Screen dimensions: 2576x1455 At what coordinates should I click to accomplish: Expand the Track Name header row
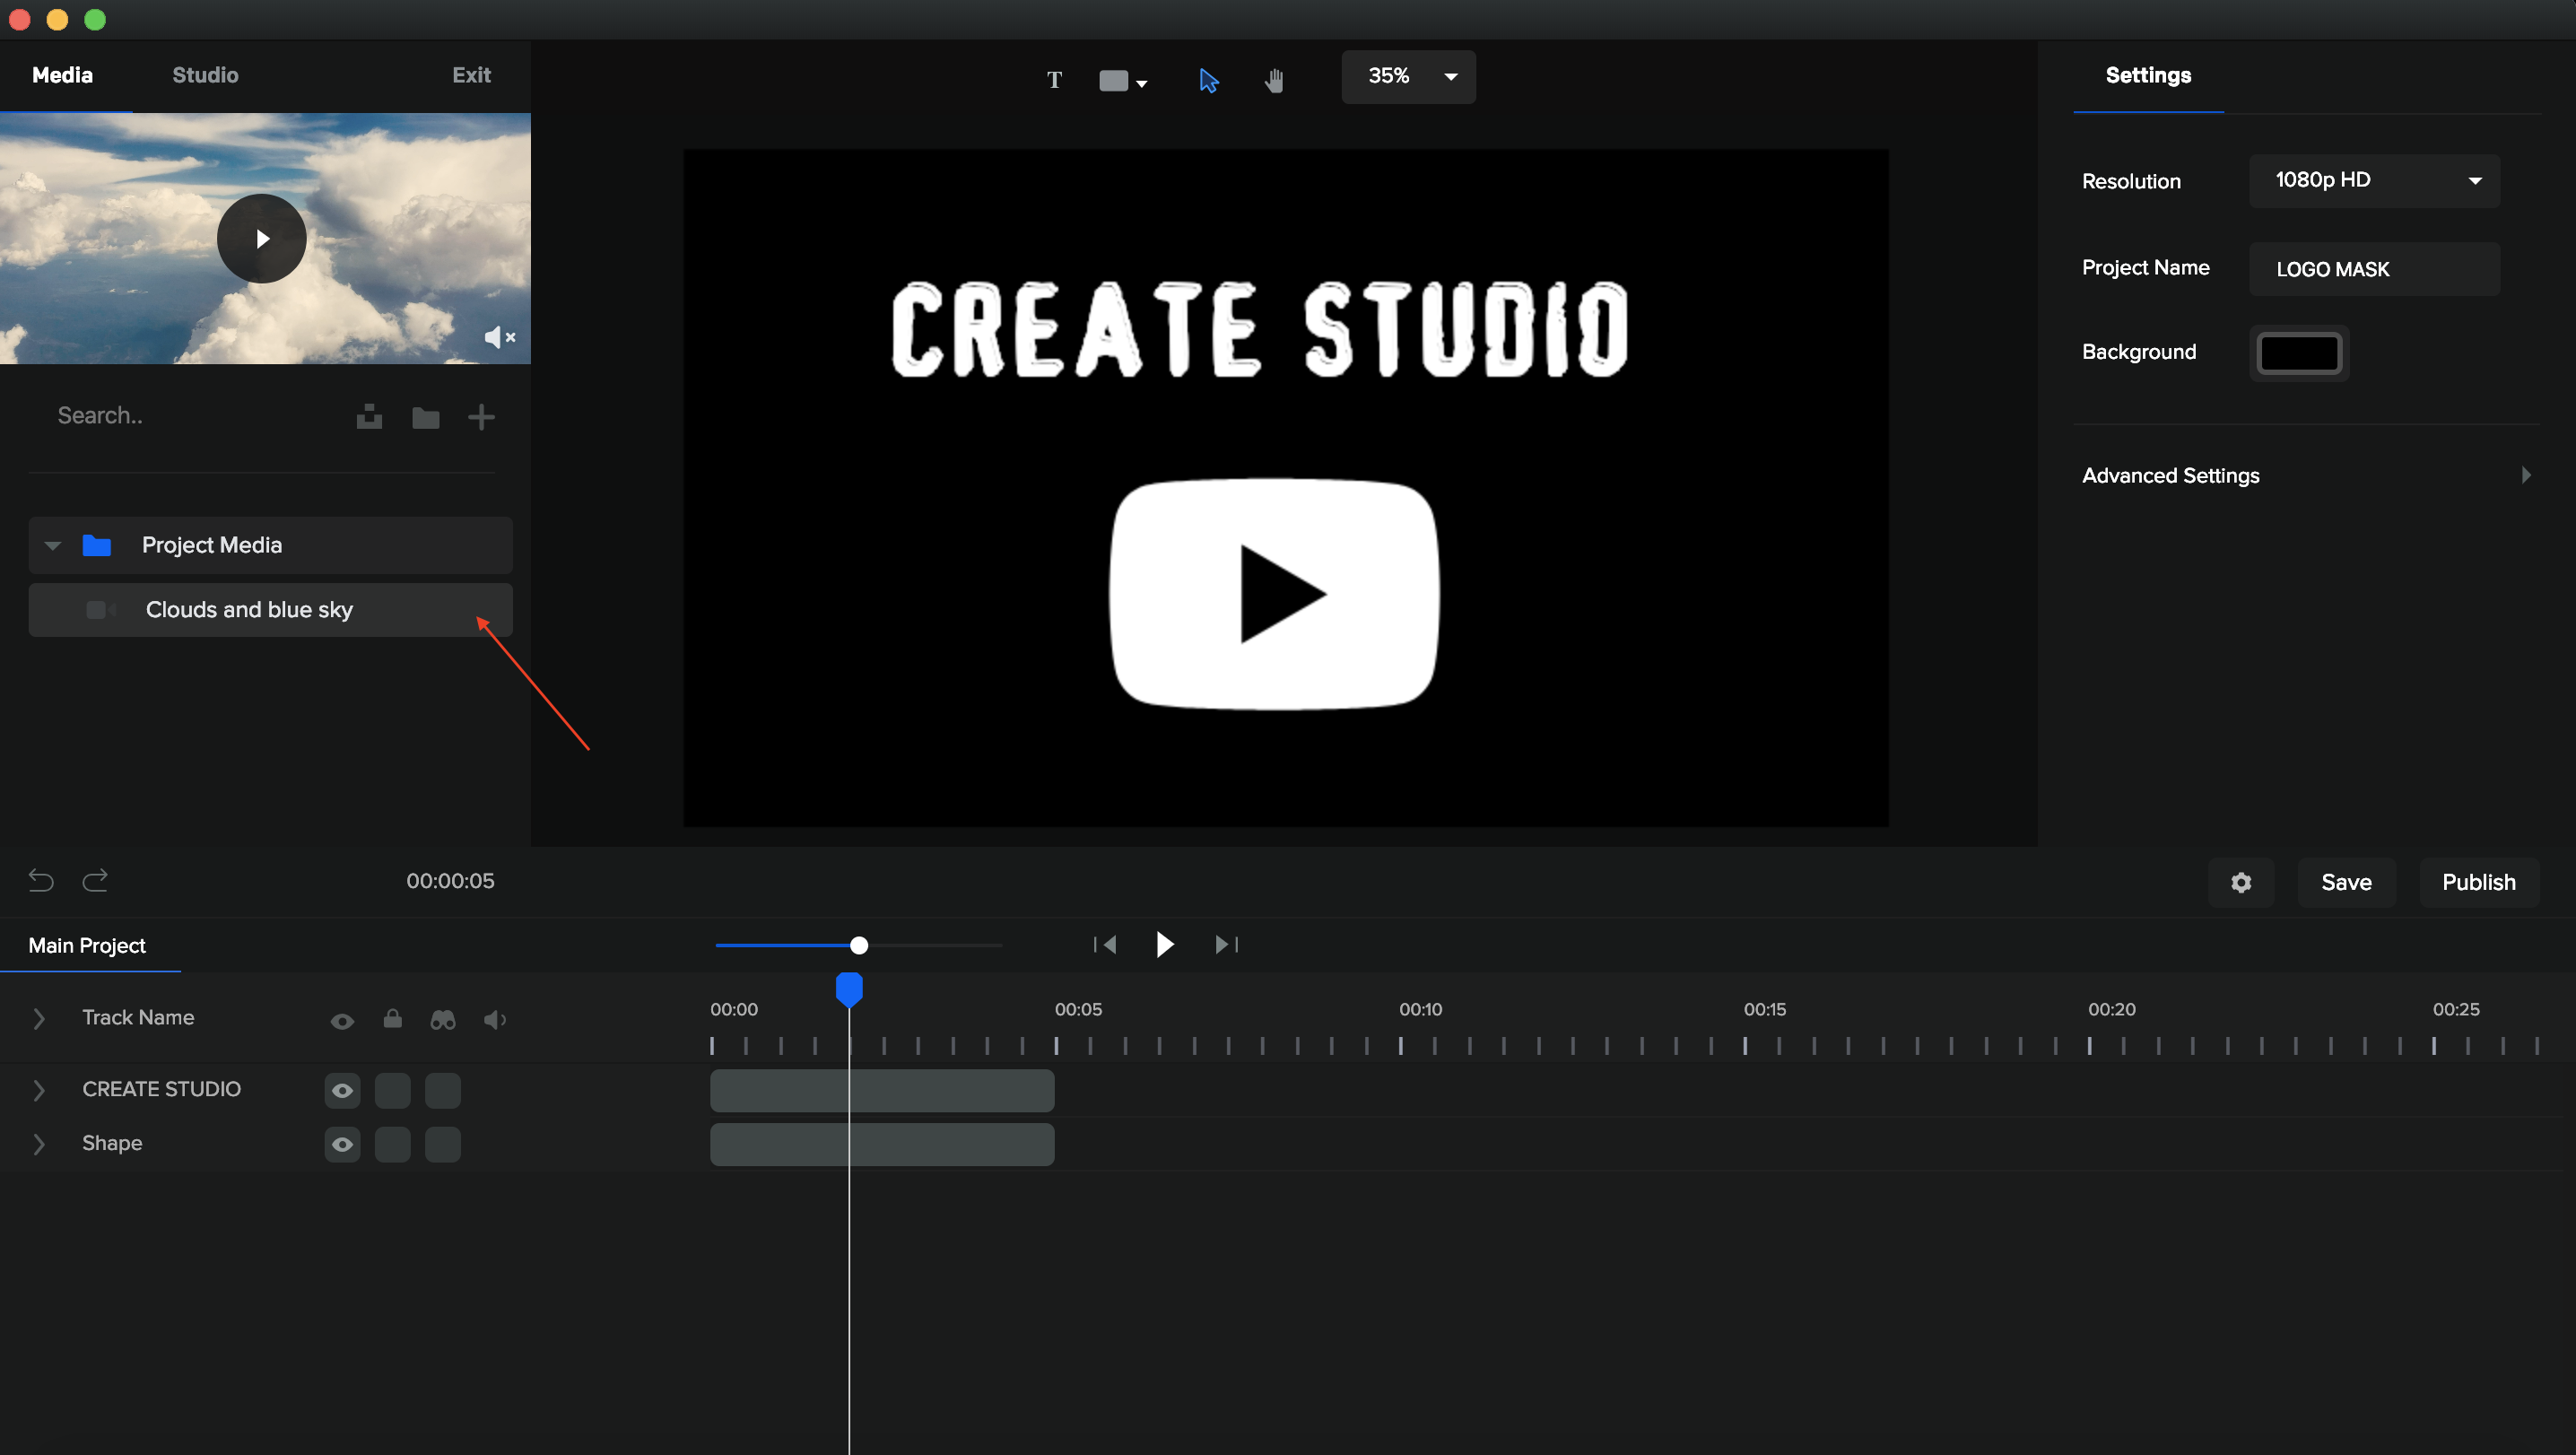click(x=39, y=1018)
